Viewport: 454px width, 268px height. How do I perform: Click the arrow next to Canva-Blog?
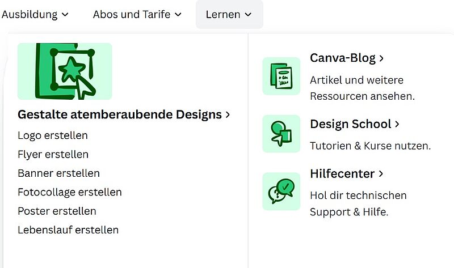pyautogui.click(x=381, y=58)
